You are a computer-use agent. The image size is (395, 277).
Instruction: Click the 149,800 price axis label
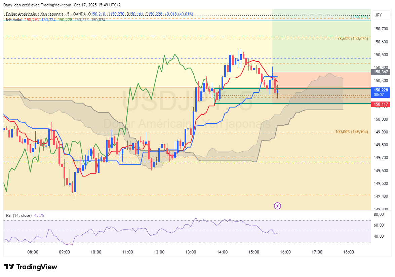coord(381,145)
